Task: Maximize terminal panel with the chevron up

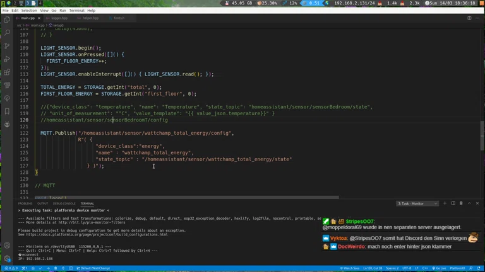Action: pos(469,203)
